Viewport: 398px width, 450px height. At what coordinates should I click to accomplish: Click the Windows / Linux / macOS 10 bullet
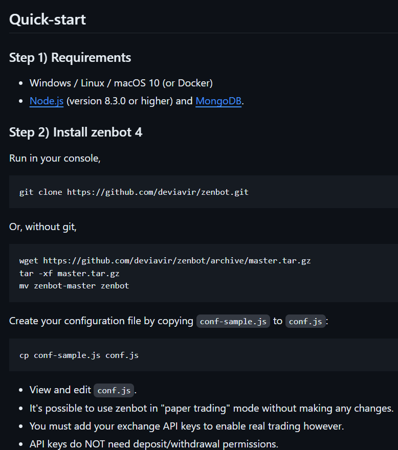(121, 83)
